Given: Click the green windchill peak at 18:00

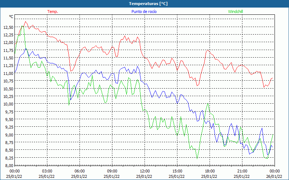Looking at the screenshot, I should tap(208, 103).
